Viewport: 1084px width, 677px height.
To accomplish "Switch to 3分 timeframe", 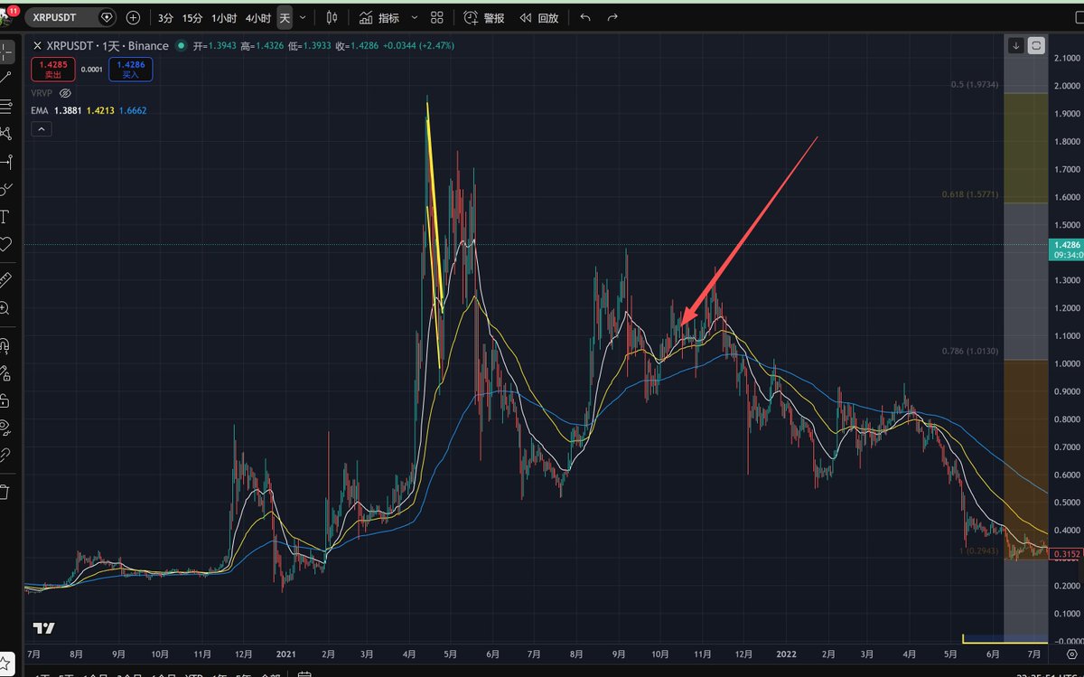I will point(165,18).
